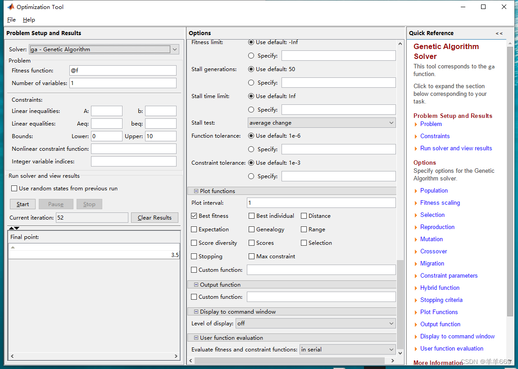This screenshot has height=369, width=518.
Task: Open the Evaluate fitness and constraint functions dropdown
Action: (x=348, y=350)
